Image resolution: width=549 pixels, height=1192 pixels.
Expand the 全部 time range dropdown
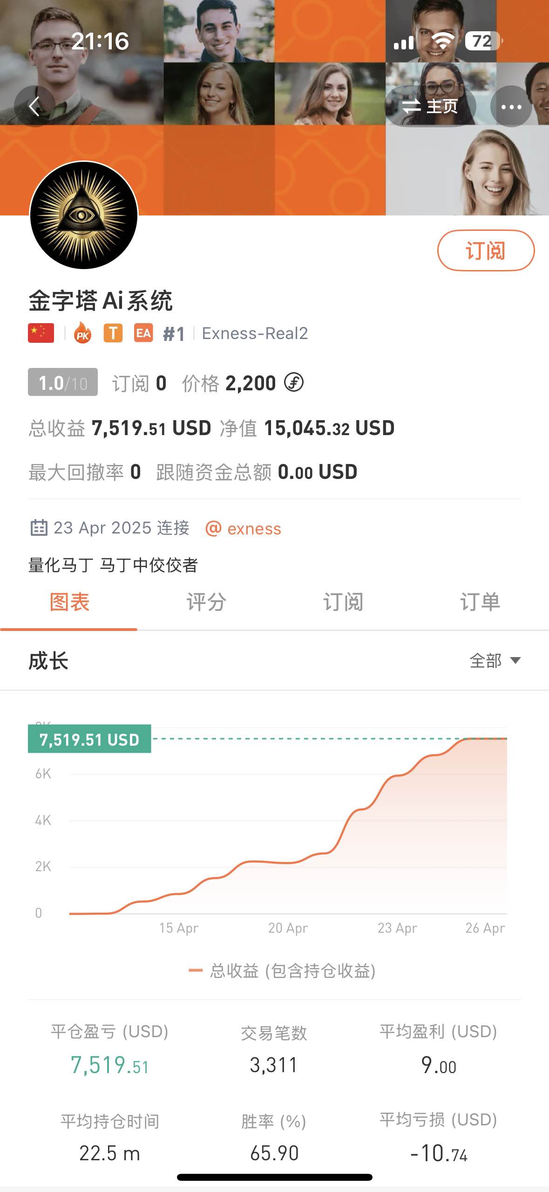(495, 660)
